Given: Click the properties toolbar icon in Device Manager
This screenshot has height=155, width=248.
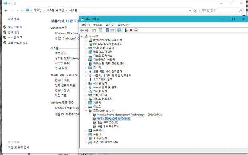Looking at the screenshot, I should pos(100,30).
